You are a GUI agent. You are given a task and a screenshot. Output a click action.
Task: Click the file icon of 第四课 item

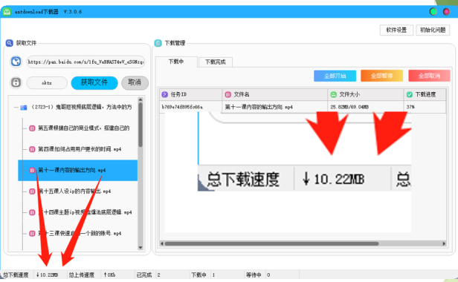pos(32,149)
